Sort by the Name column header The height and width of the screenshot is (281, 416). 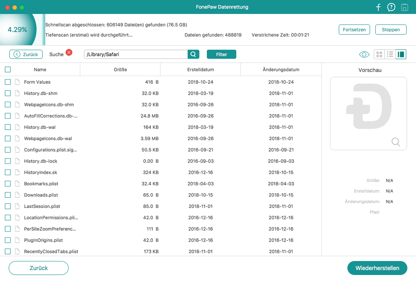point(40,69)
